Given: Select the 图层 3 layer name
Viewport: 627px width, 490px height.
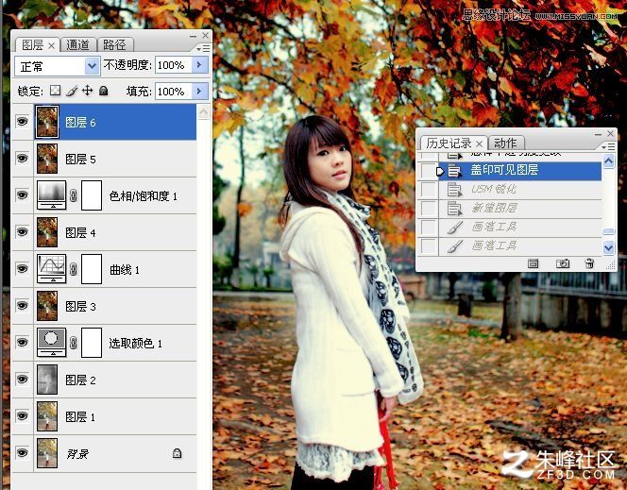Looking at the screenshot, I should [x=81, y=307].
